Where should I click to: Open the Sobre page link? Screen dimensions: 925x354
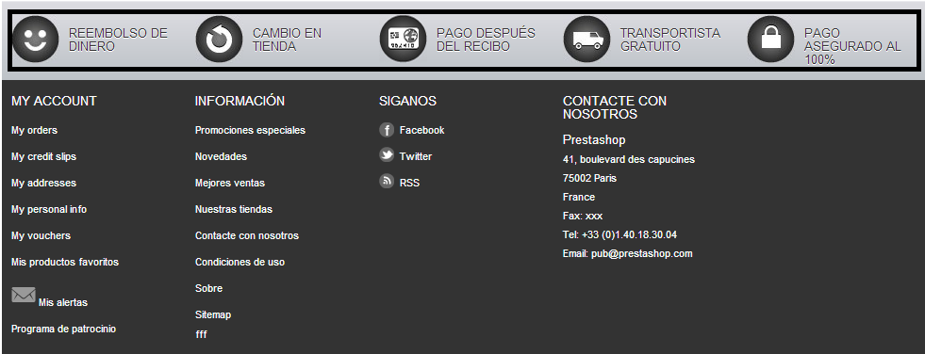[208, 289]
